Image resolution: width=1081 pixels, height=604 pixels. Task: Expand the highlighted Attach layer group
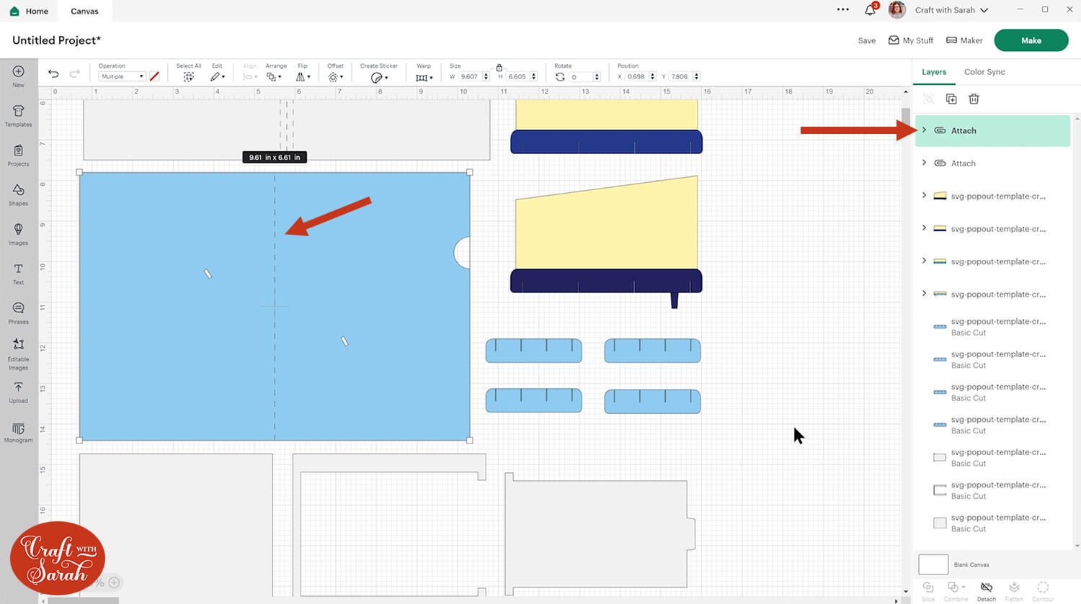[x=924, y=130]
